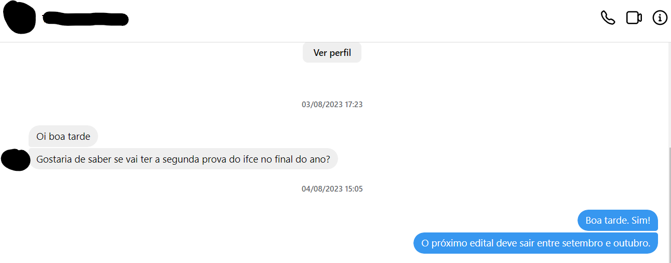This screenshot has height=263, width=671.
Task: Select the "O próximo edital" reply bubble
Action: coord(535,243)
